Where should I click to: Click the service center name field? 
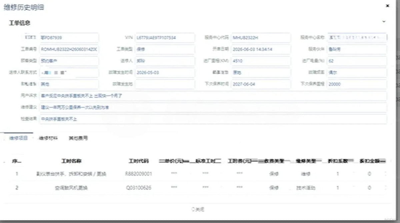357,38
